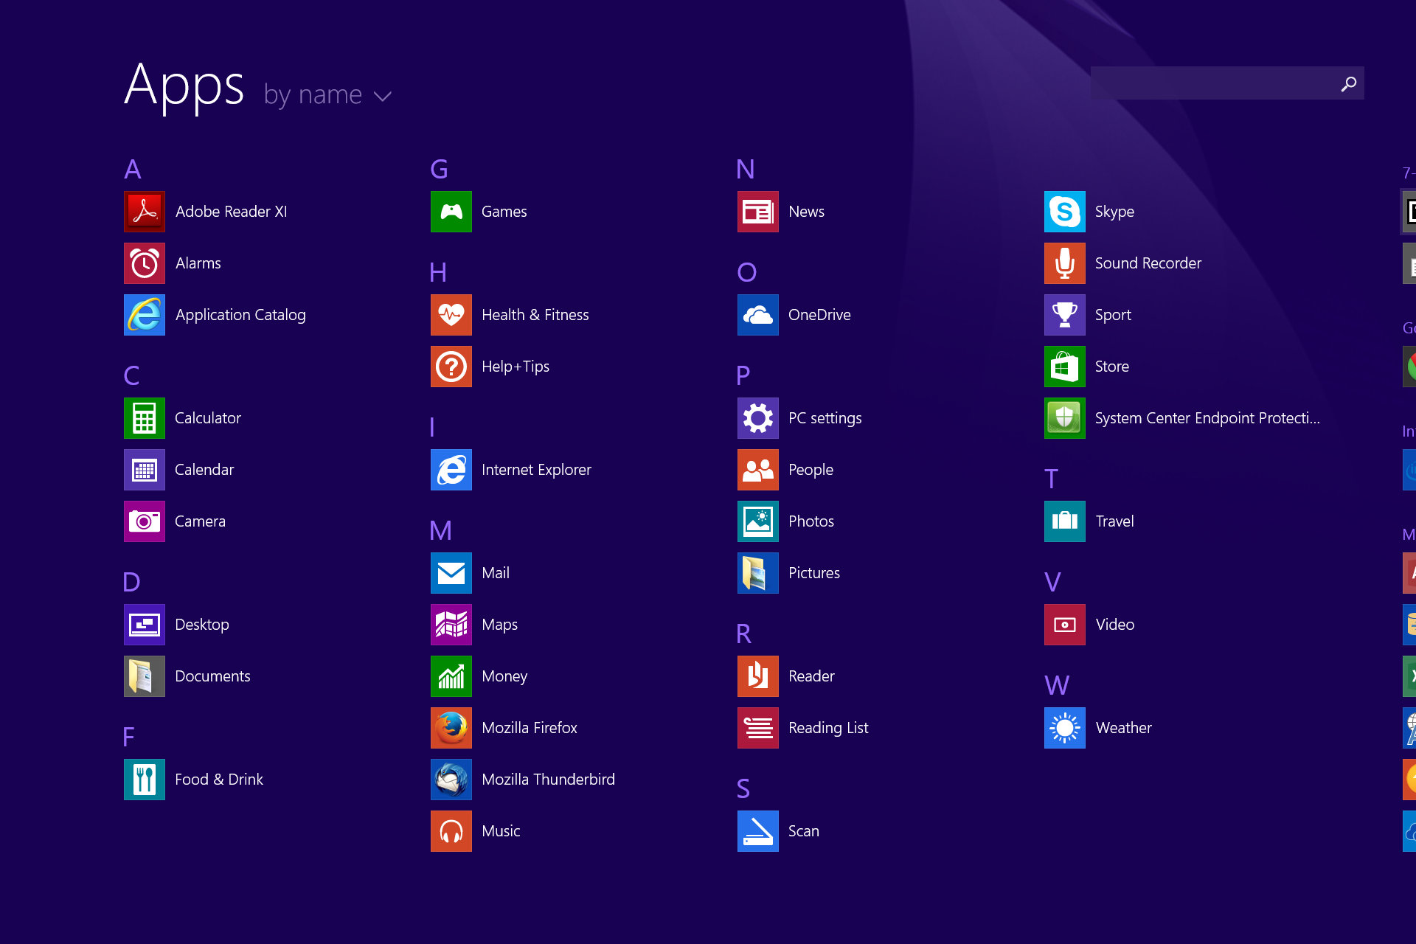The height and width of the screenshot is (944, 1416).
Task: Open the Documents folder icon
Action: pos(145,676)
